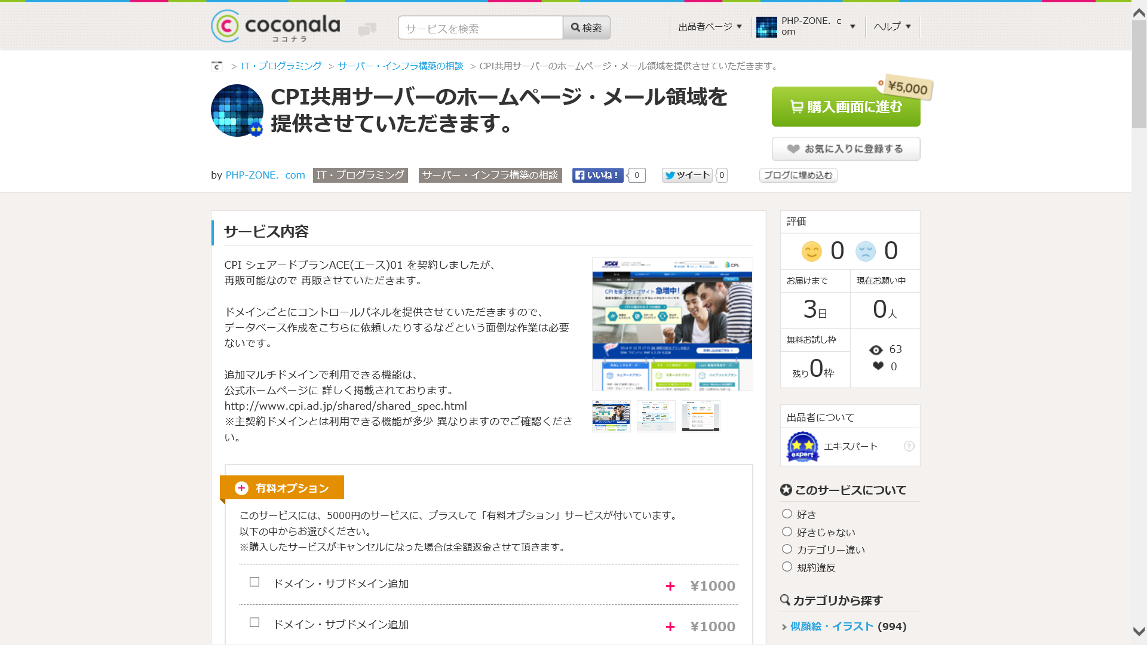Expand the ヘルプ dropdown menu
Screen dimensions: 1147x645
click(x=892, y=27)
